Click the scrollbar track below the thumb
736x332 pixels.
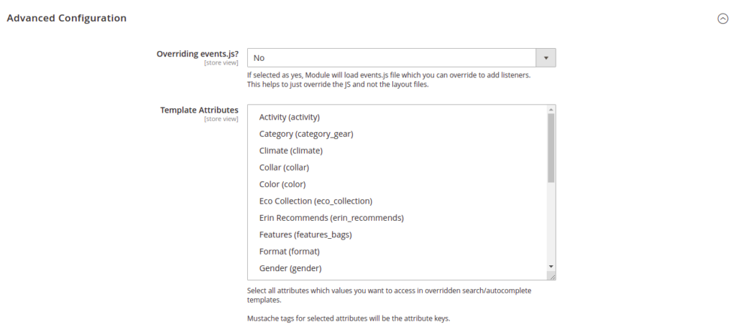coord(551,222)
